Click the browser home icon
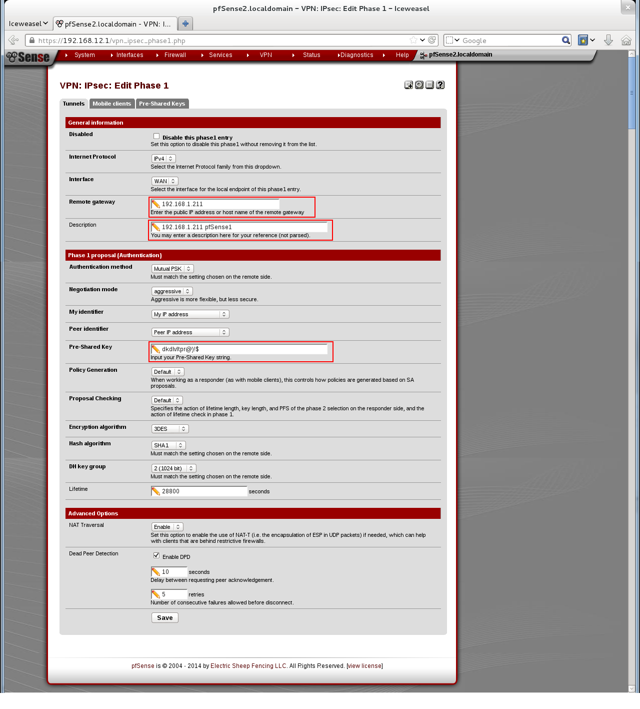Image resolution: width=640 pixels, height=709 pixels. pos(626,41)
